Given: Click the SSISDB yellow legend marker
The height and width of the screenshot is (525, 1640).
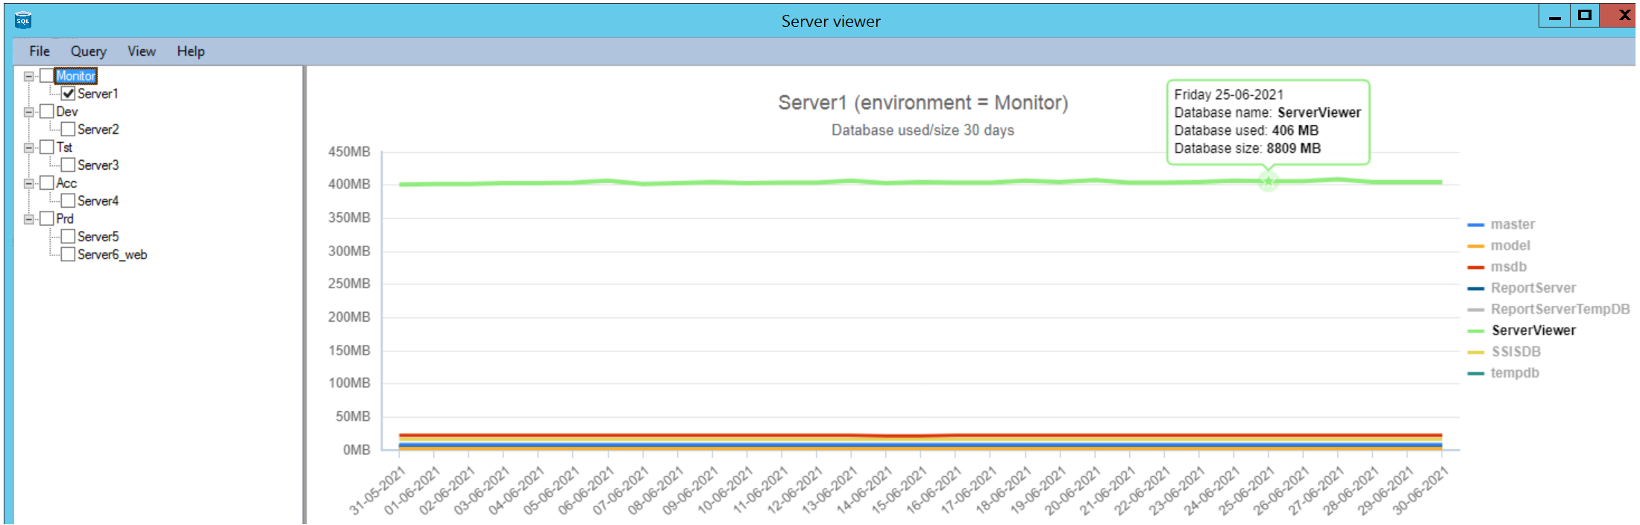Looking at the screenshot, I should pyautogui.click(x=1475, y=352).
